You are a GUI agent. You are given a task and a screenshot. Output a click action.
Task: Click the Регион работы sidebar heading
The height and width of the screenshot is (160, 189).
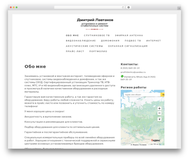[x=133, y=87]
